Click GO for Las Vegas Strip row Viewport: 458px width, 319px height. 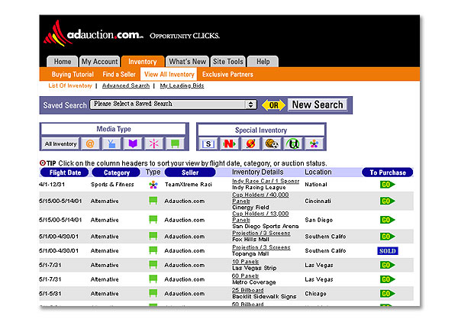[387, 265]
